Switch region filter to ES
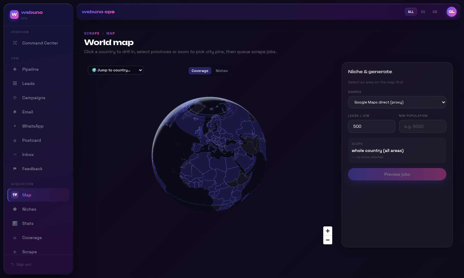This screenshot has height=278, width=464. tap(423, 12)
